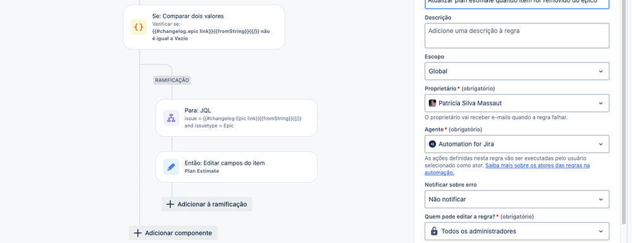
Task: Click the RAMIFICAÇÃO label
Action: (x=171, y=80)
